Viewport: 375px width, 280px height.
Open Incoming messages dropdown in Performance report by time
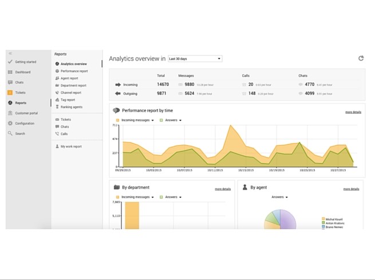(137, 120)
